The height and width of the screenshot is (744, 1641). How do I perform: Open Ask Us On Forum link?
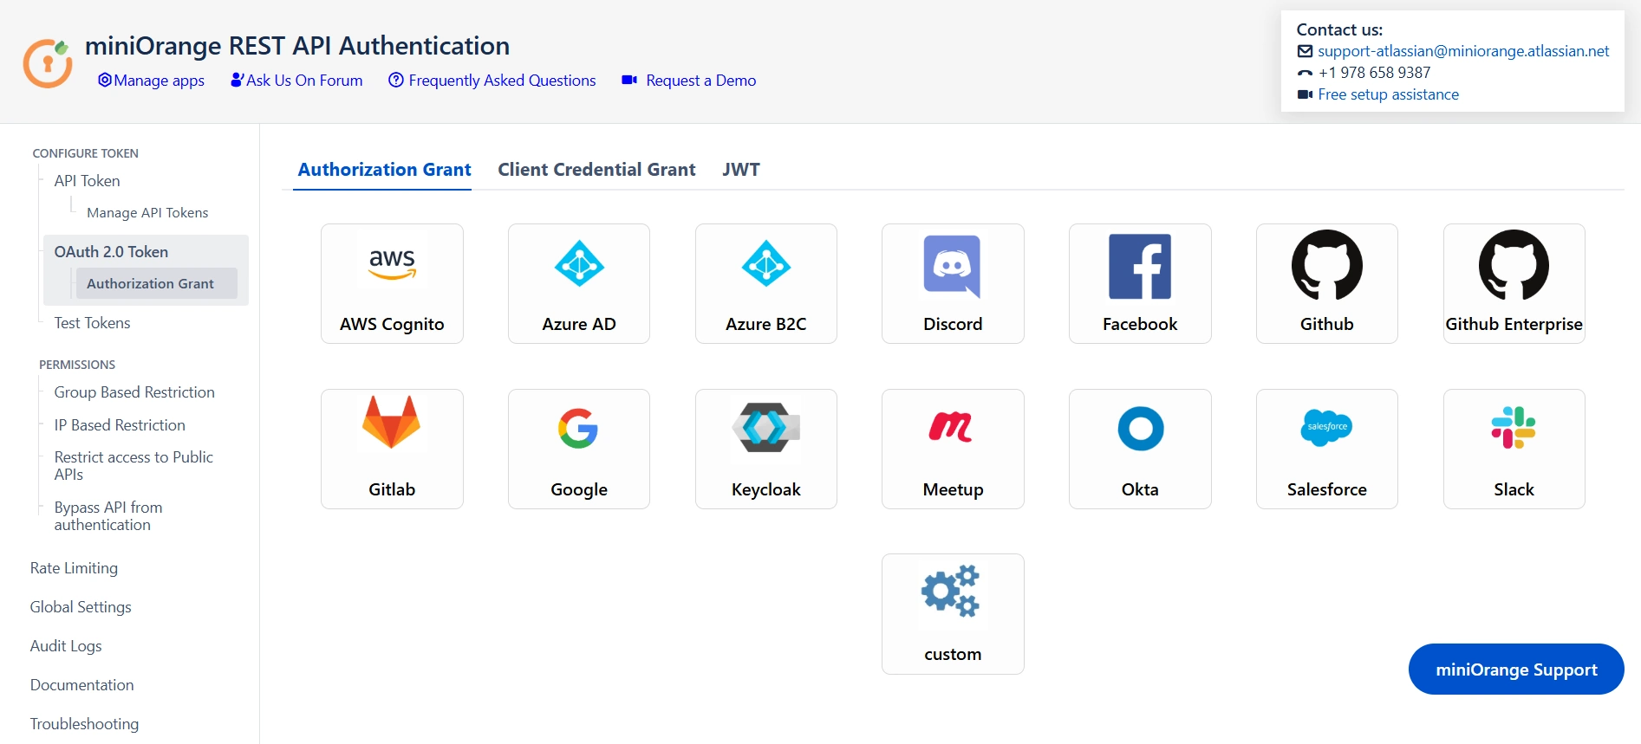tap(296, 81)
